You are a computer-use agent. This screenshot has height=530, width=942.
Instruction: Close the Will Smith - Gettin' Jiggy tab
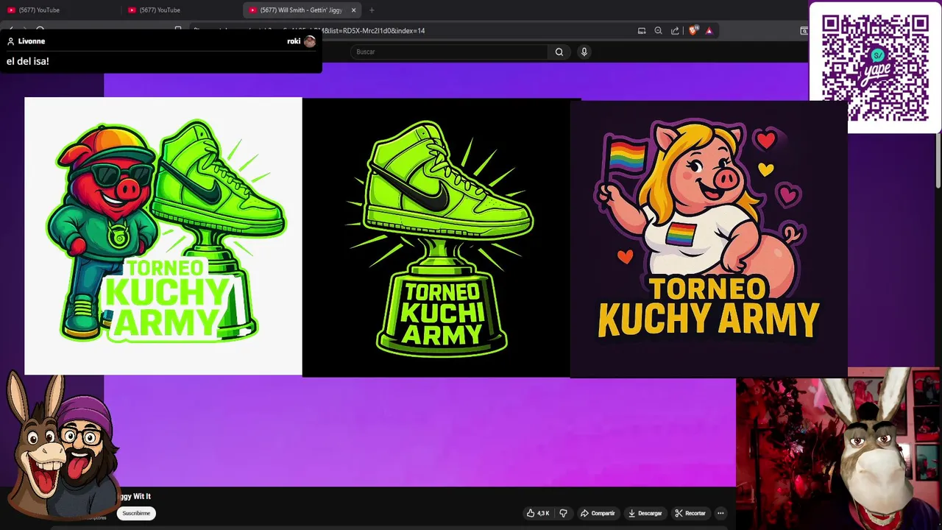tap(353, 10)
